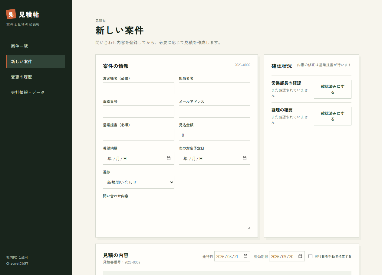Mark 営業部長の確認 as 確認済み
Screen dimensions: 382x275
click(332, 89)
